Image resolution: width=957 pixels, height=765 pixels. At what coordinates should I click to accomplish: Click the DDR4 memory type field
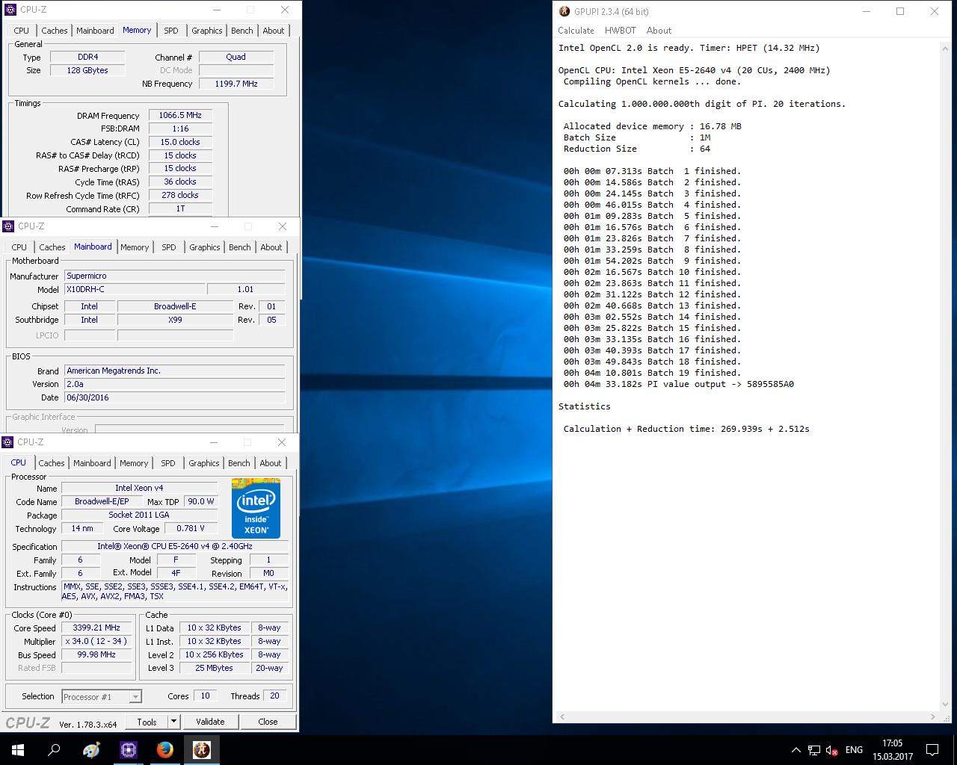pos(87,57)
